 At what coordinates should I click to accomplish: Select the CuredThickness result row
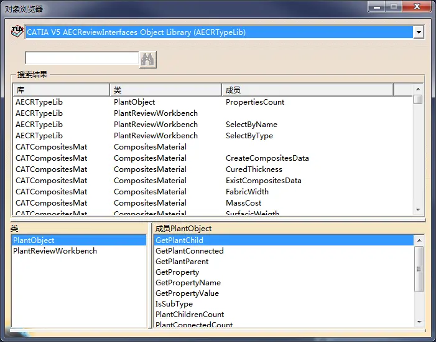click(213, 169)
